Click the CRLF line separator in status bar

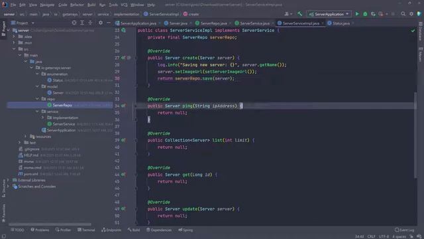pos(371,236)
